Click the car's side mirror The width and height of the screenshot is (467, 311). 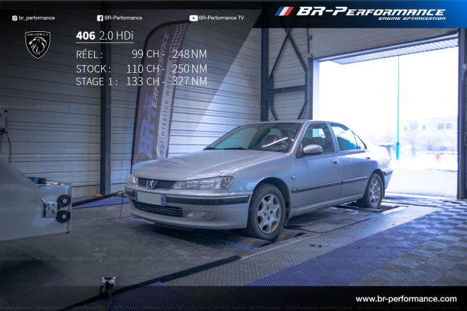[312, 149]
